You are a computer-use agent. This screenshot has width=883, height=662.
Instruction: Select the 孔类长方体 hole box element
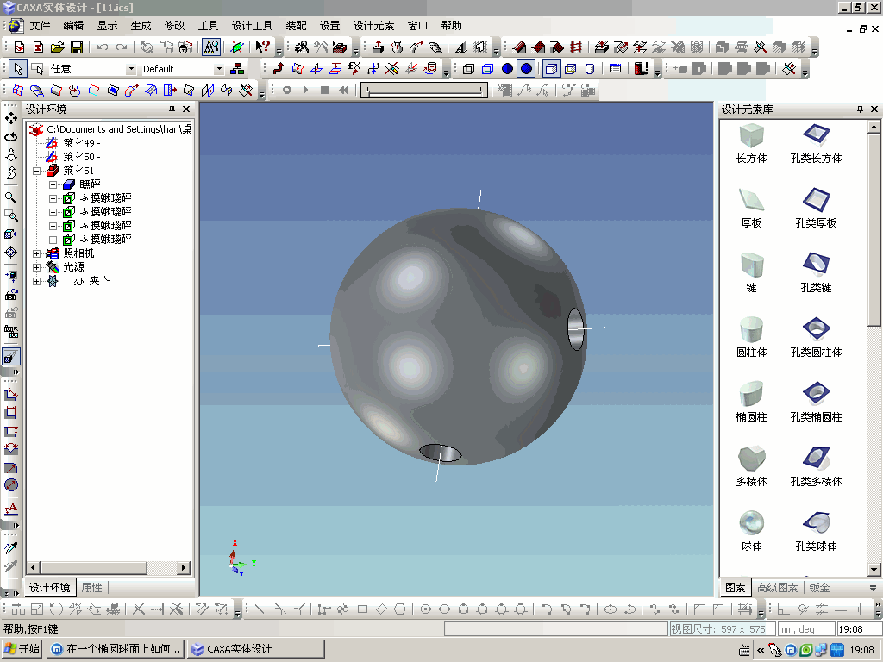(816, 144)
